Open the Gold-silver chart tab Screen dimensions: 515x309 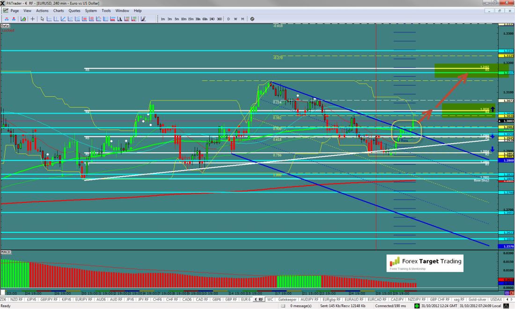point(478,299)
